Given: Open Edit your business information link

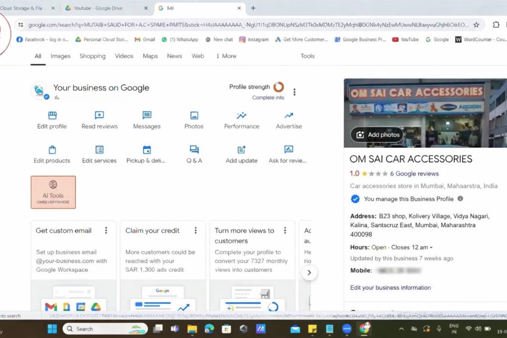Looking at the screenshot, I should [390, 288].
